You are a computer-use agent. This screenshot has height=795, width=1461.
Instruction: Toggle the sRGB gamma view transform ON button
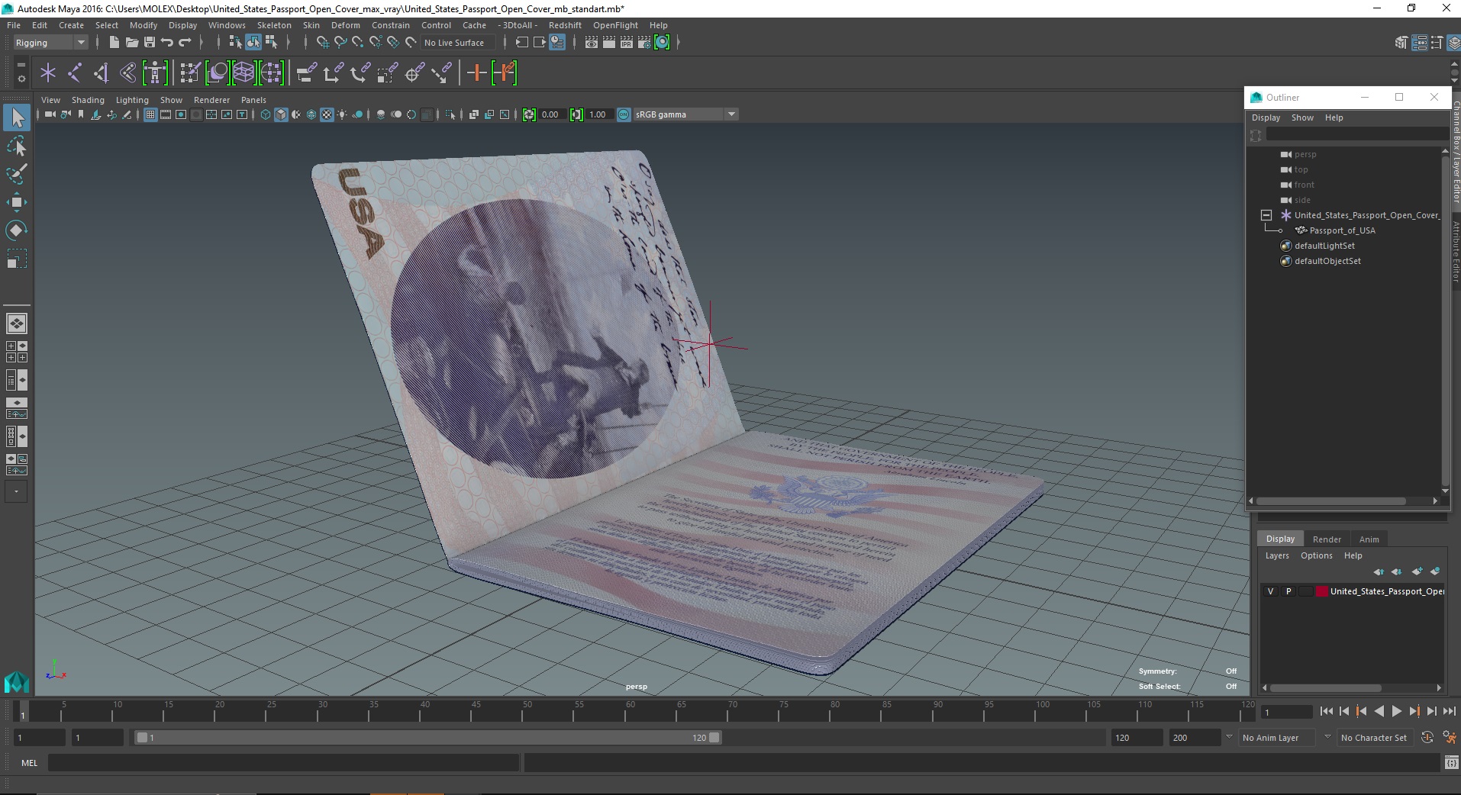[x=624, y=114]
